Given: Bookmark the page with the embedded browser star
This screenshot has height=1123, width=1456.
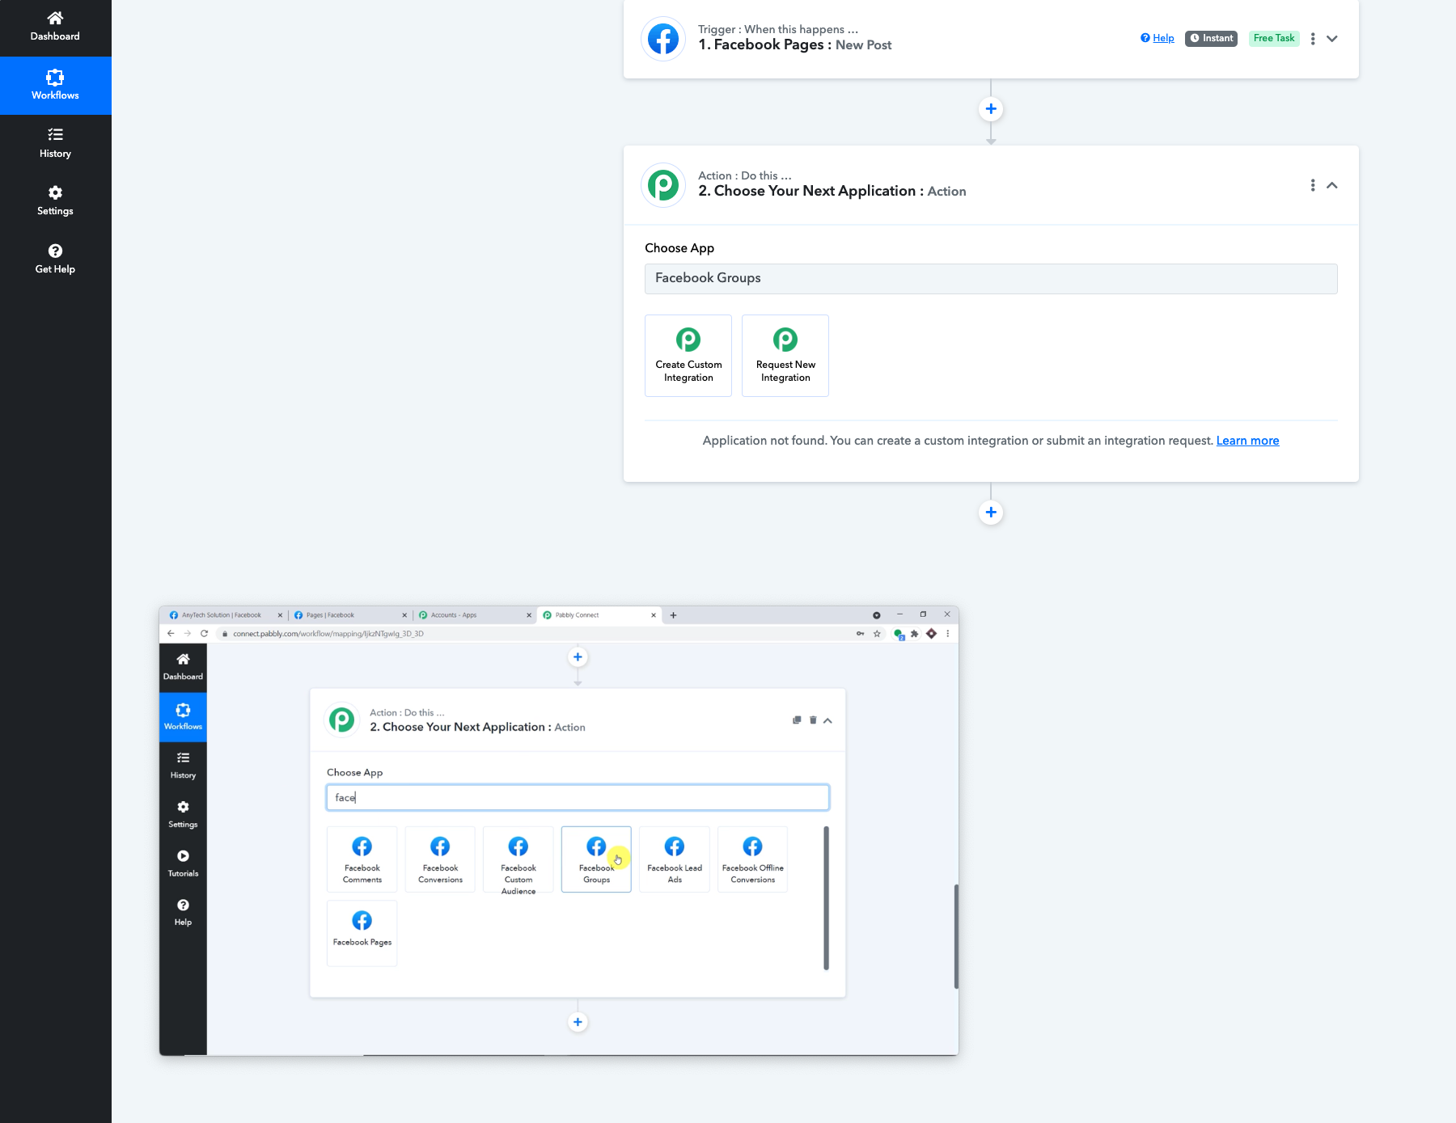Looking at the screenshot, I should (877, 634).
